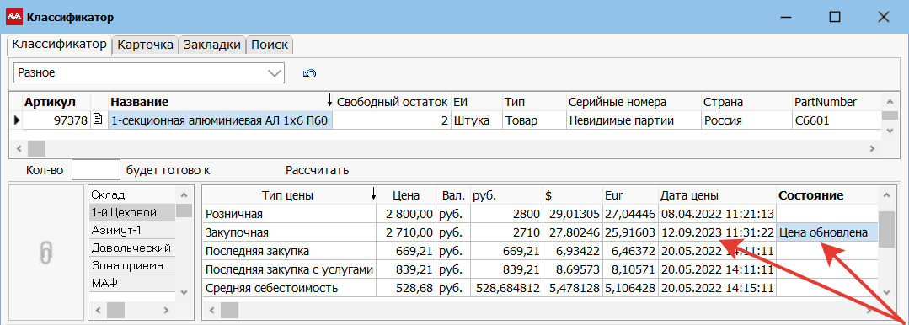Click the sort arrow in Тип цены header

pyautogui.click(x=373, y=195)
